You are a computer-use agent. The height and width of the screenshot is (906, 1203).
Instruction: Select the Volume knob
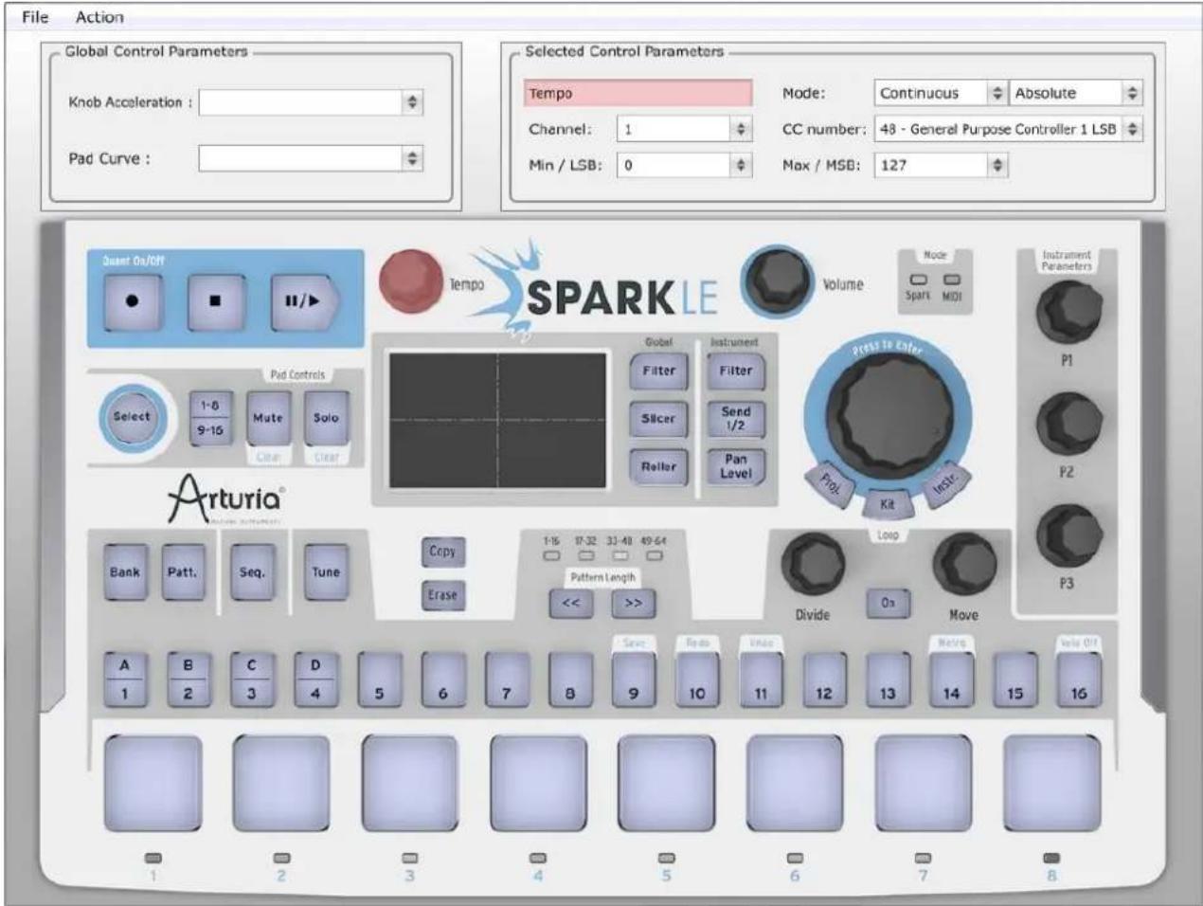tap(777, 281)
